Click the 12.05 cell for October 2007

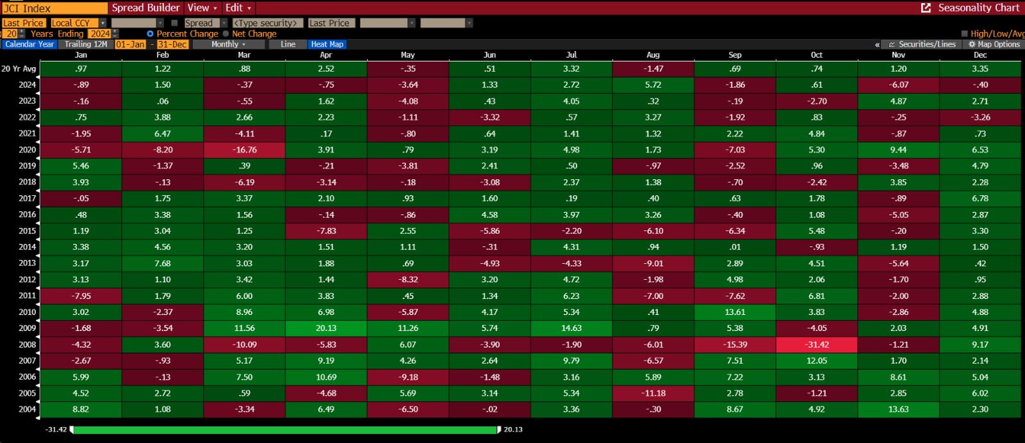(x=817, y=361)
